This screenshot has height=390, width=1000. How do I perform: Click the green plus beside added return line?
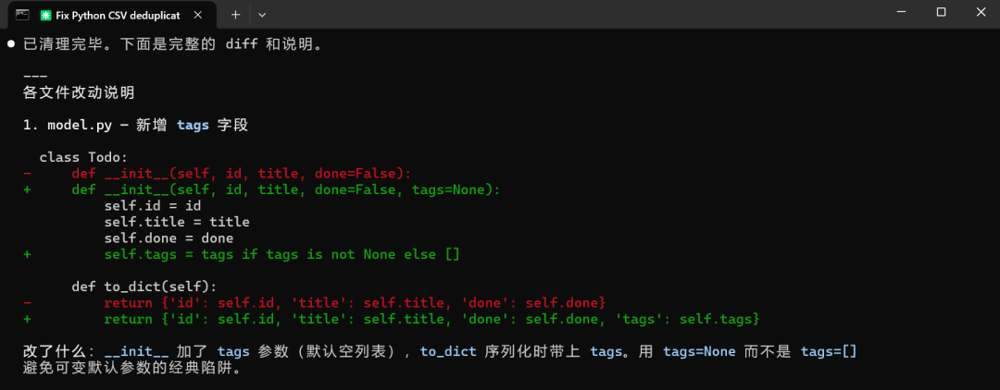coord(28,319)
